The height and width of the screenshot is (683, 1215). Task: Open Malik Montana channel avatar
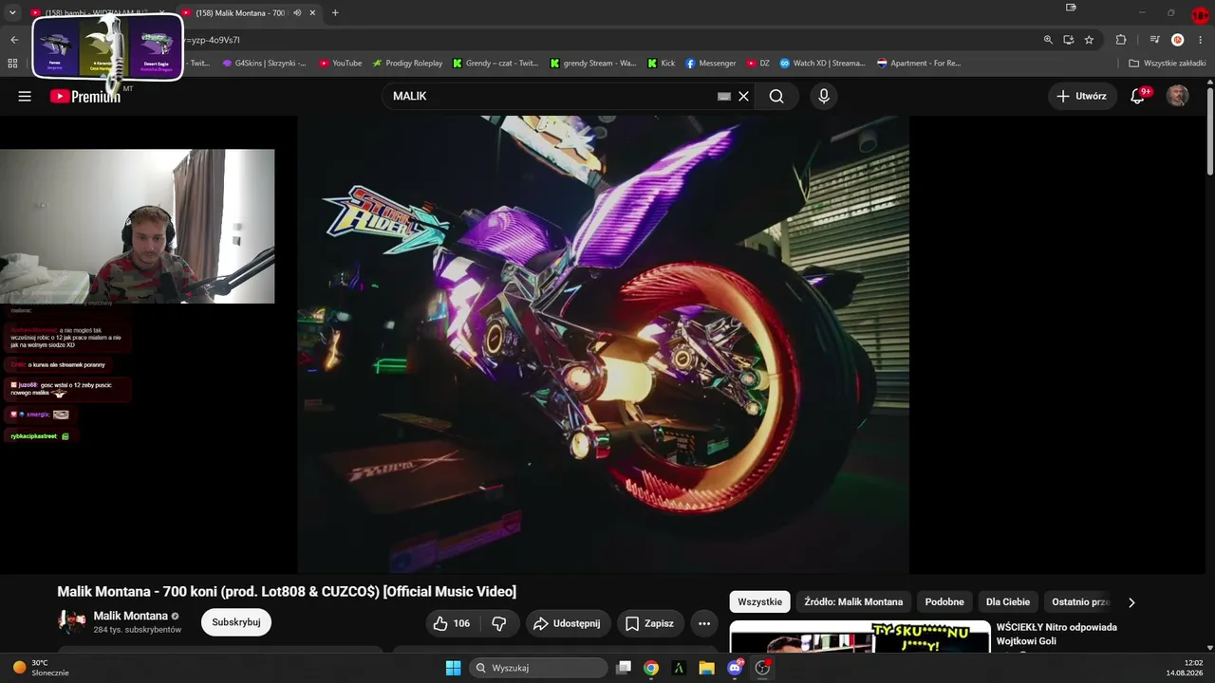click(x=71, y=622)
